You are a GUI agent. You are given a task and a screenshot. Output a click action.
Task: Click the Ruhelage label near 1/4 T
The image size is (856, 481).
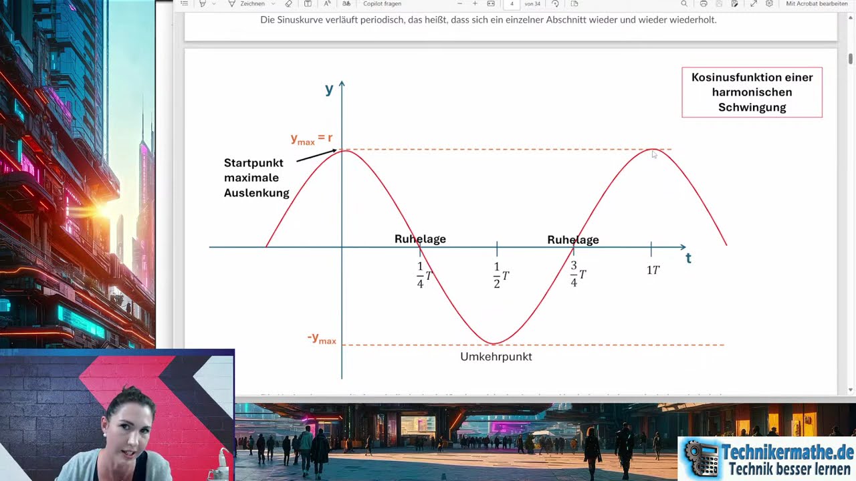click(x=420, y=239)
